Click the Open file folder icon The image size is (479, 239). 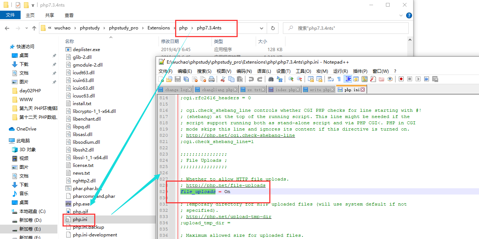click(169, 79)
